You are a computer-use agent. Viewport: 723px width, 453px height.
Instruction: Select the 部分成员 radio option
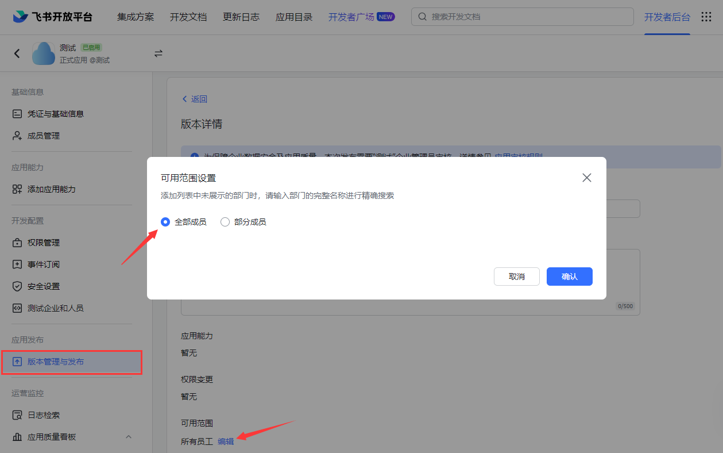[x=225, y=222]
